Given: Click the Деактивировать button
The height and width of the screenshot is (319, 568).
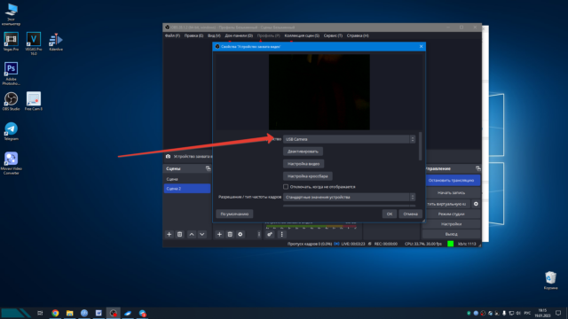Looking at the screenshot, I should 303,152.
